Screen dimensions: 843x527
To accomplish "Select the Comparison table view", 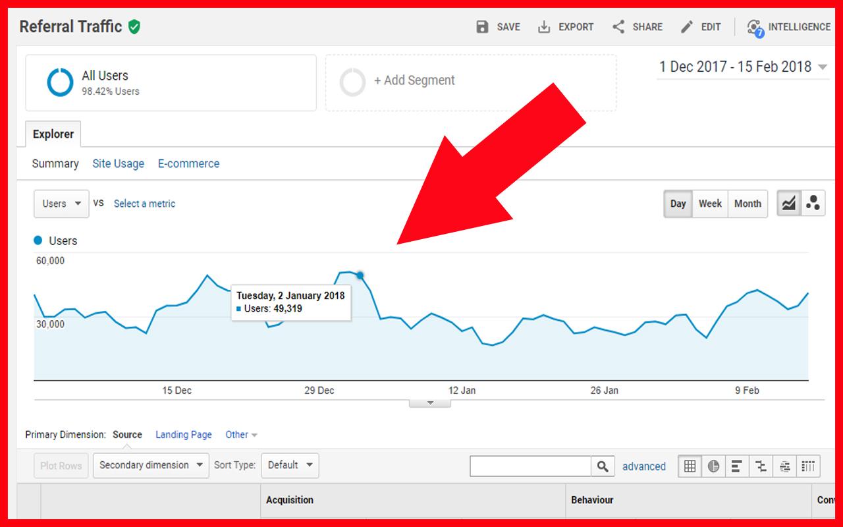I will tap(761, 466).
